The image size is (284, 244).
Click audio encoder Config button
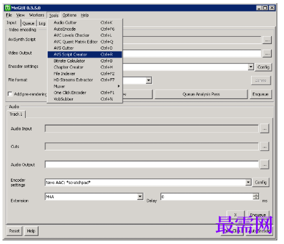[261, 182]
